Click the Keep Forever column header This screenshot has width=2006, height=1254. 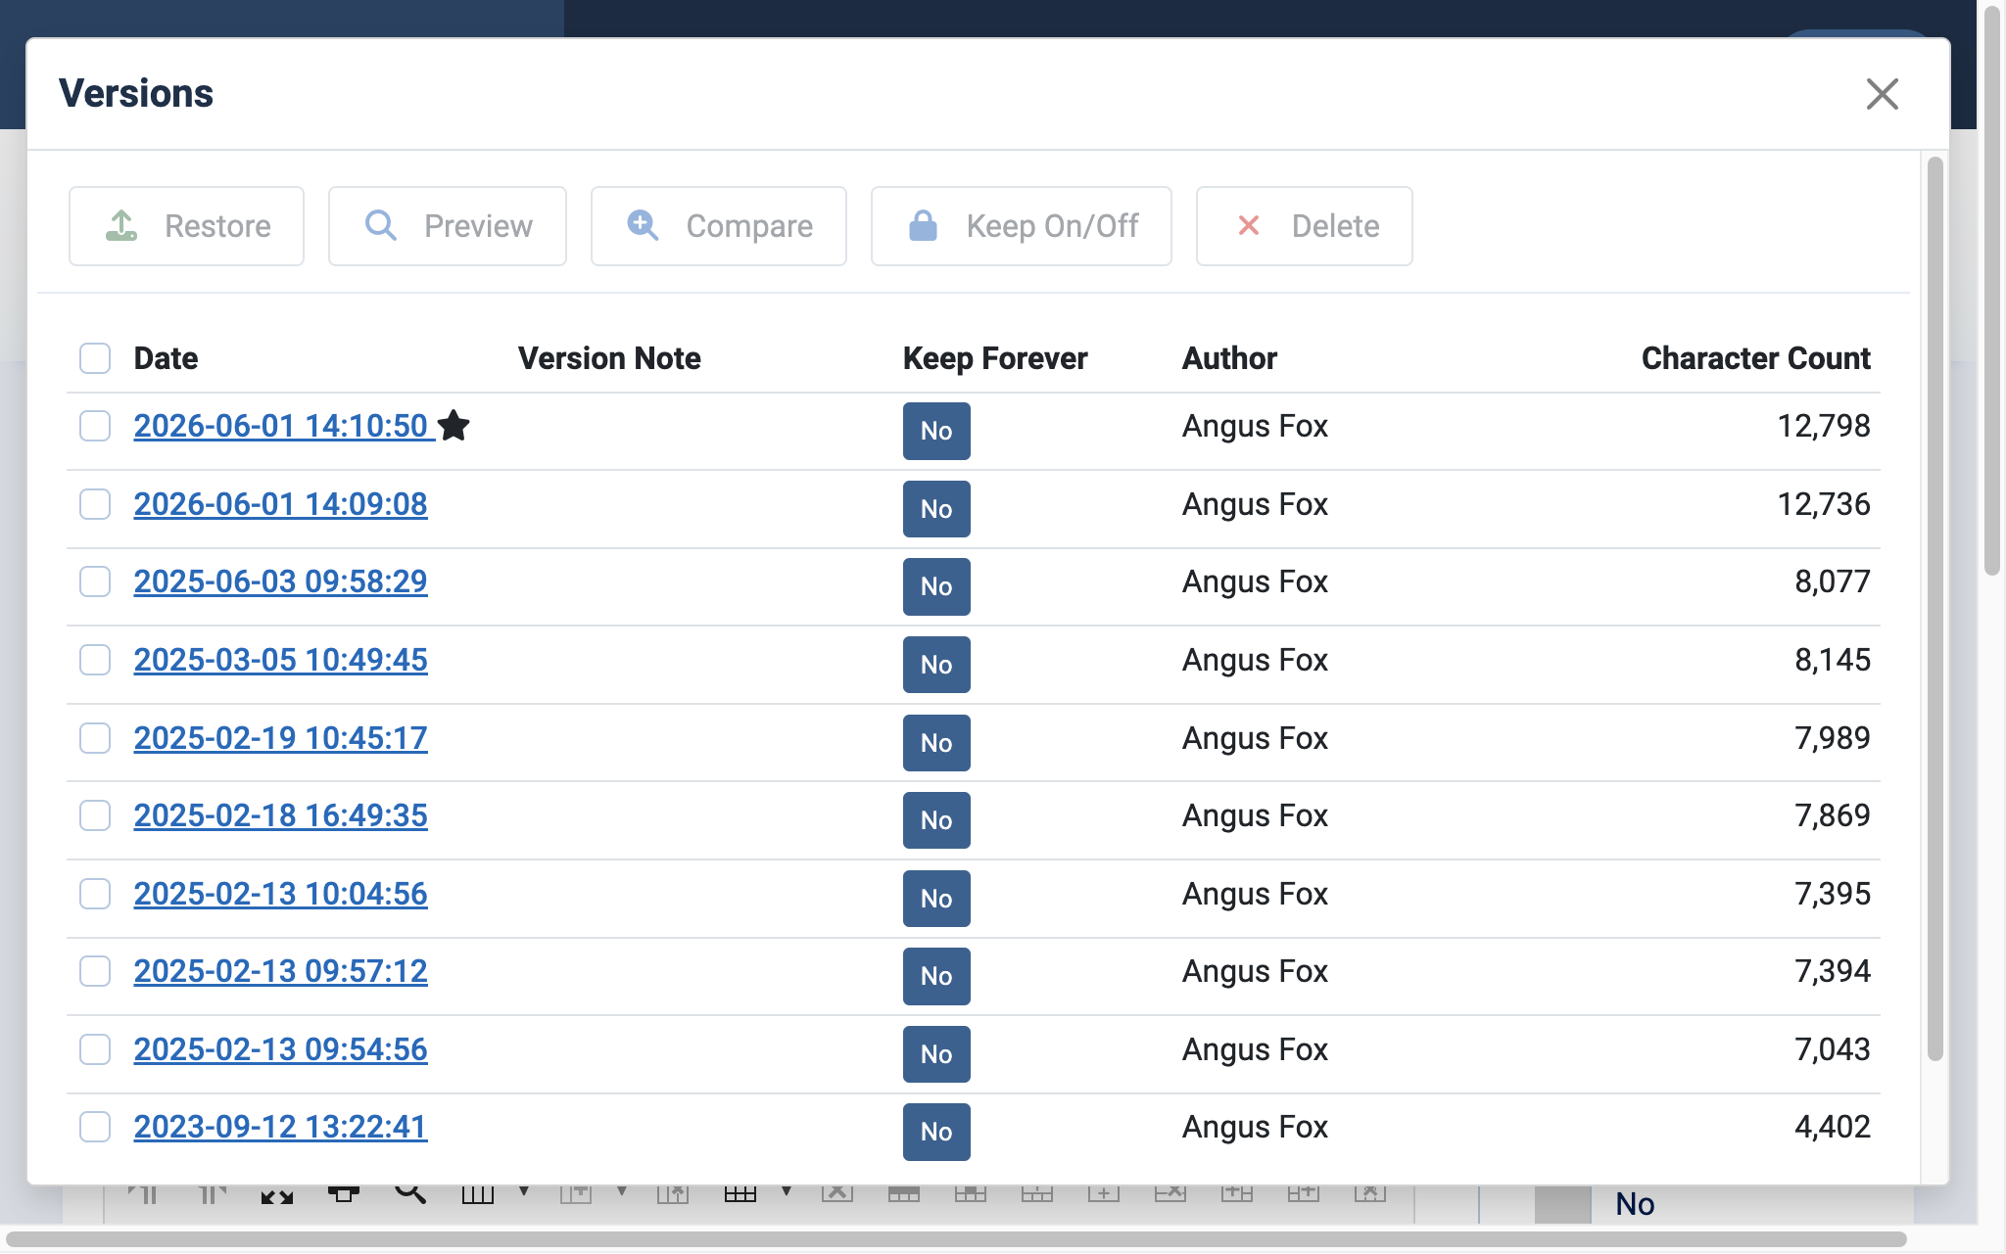click(x=995, y=358)
